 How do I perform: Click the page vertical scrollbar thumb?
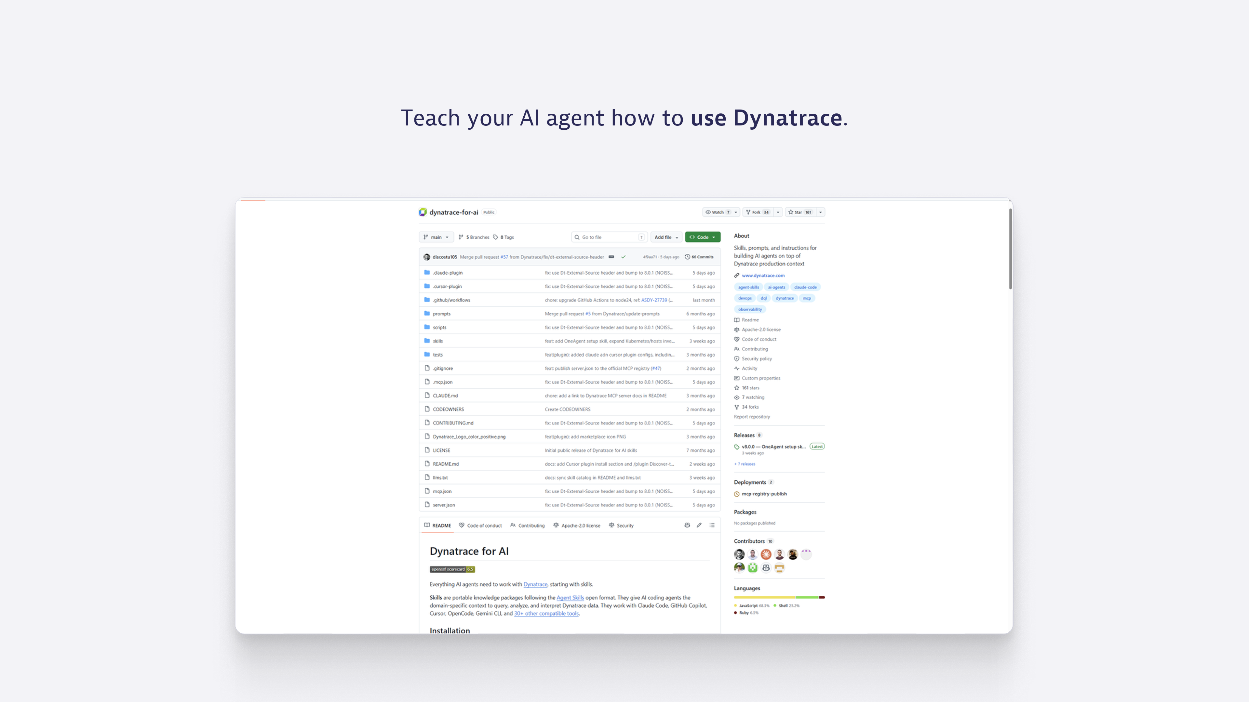1011,249
